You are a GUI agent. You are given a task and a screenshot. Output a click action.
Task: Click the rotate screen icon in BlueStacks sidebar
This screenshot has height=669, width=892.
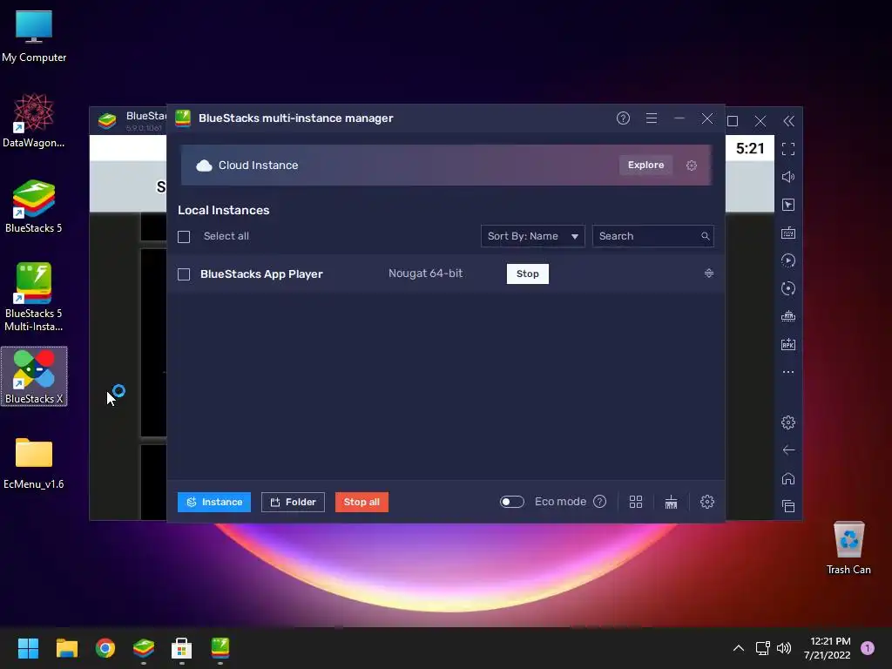click(x=788, y=288)
